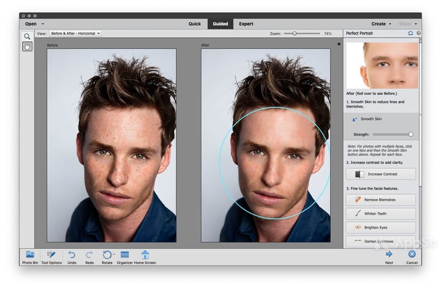Switch to Quick mode tab
441x290 pixels.
[x=195, y=24]
